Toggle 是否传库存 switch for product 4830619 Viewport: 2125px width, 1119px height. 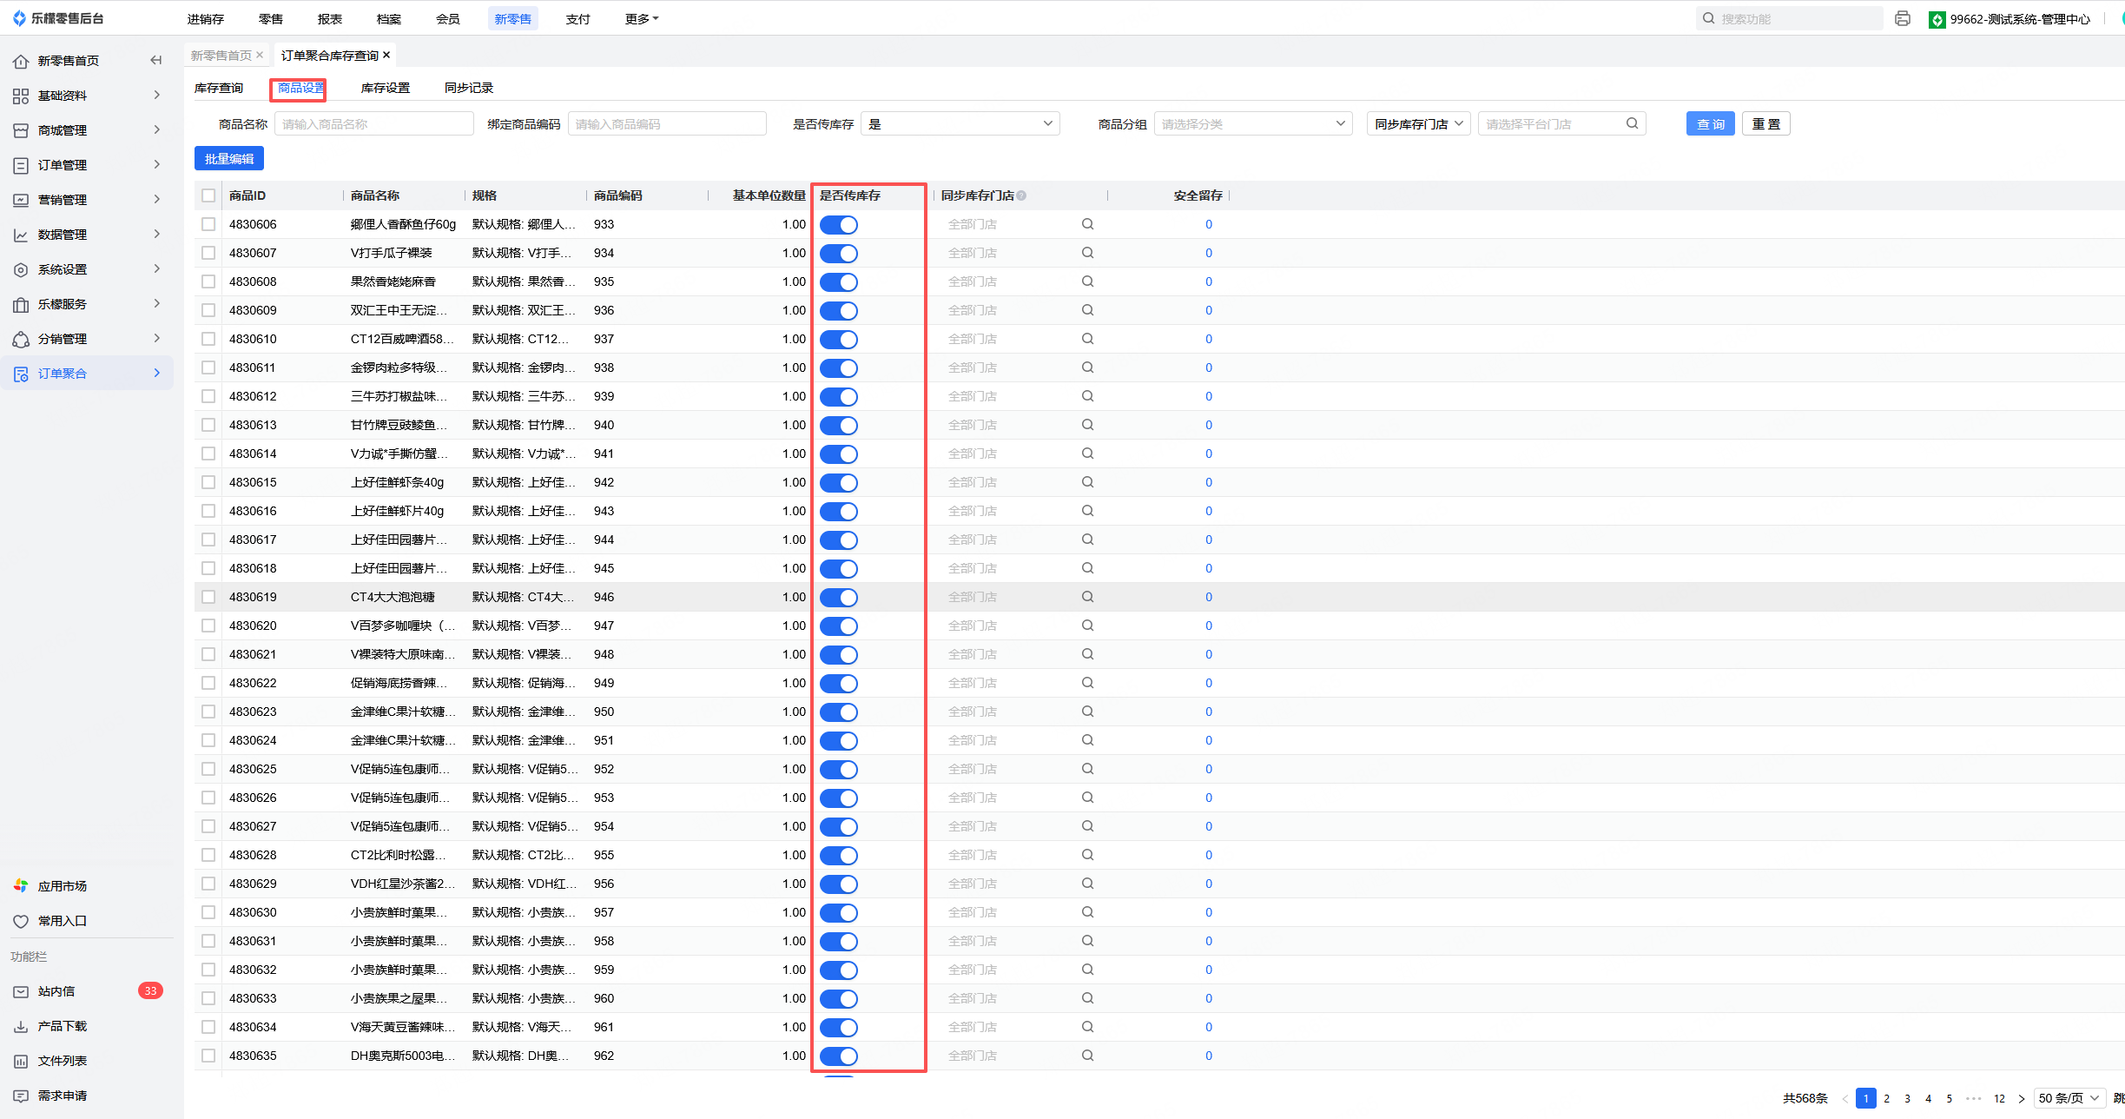[x=838, y=598]
